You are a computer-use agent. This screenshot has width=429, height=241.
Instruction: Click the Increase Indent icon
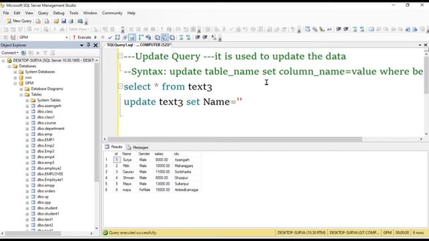tap(204, 37)
